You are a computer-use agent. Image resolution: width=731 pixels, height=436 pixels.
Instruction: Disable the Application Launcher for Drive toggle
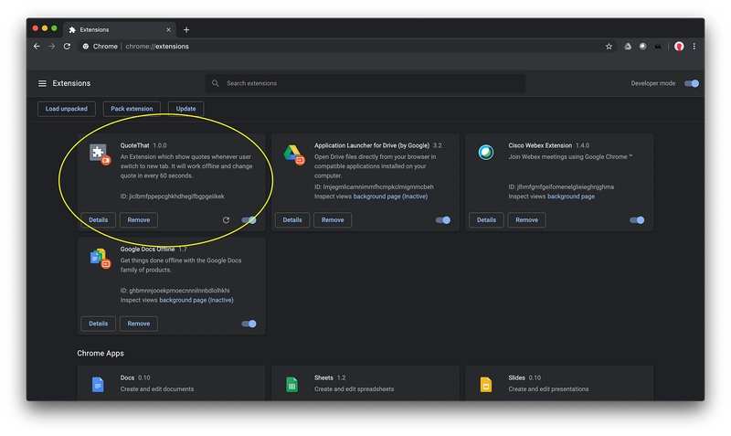tap(443, 220)
